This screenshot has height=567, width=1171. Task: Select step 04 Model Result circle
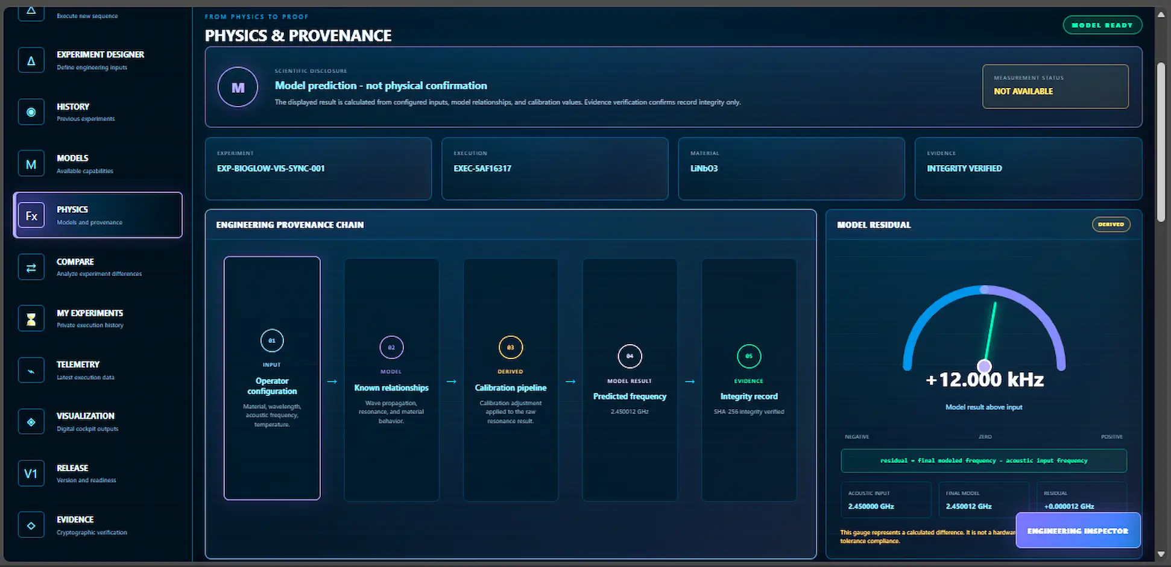pos(630,356)
